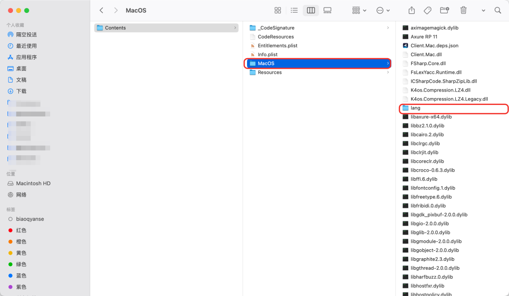Open the search magnifier icon
This screenshot has height=296, width=509.
coord(498,10)
